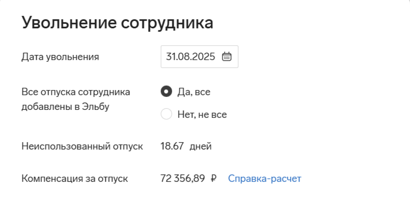Click the compensation amount 72 356,89
The width and height of the screenshot is (410, 199).
183,179
